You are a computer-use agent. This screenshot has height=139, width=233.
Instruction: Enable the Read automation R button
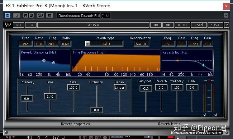click(x=26, y=15)
